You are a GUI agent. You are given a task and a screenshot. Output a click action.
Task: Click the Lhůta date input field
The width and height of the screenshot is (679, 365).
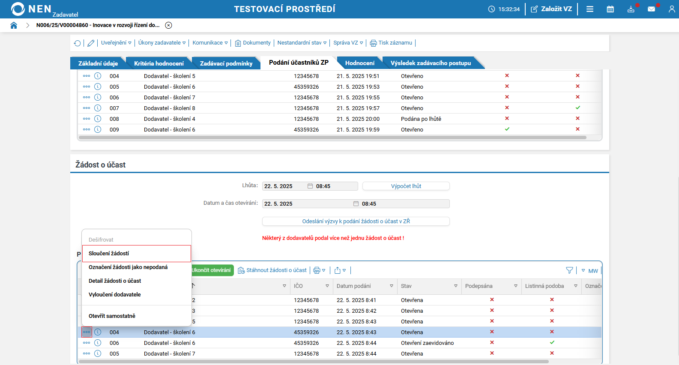click(x=284, y=186)
